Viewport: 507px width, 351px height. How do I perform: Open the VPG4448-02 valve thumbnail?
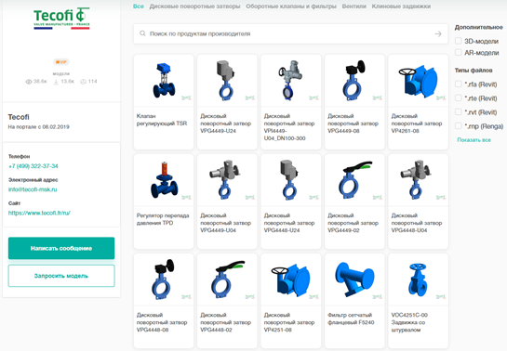point(227,279)
